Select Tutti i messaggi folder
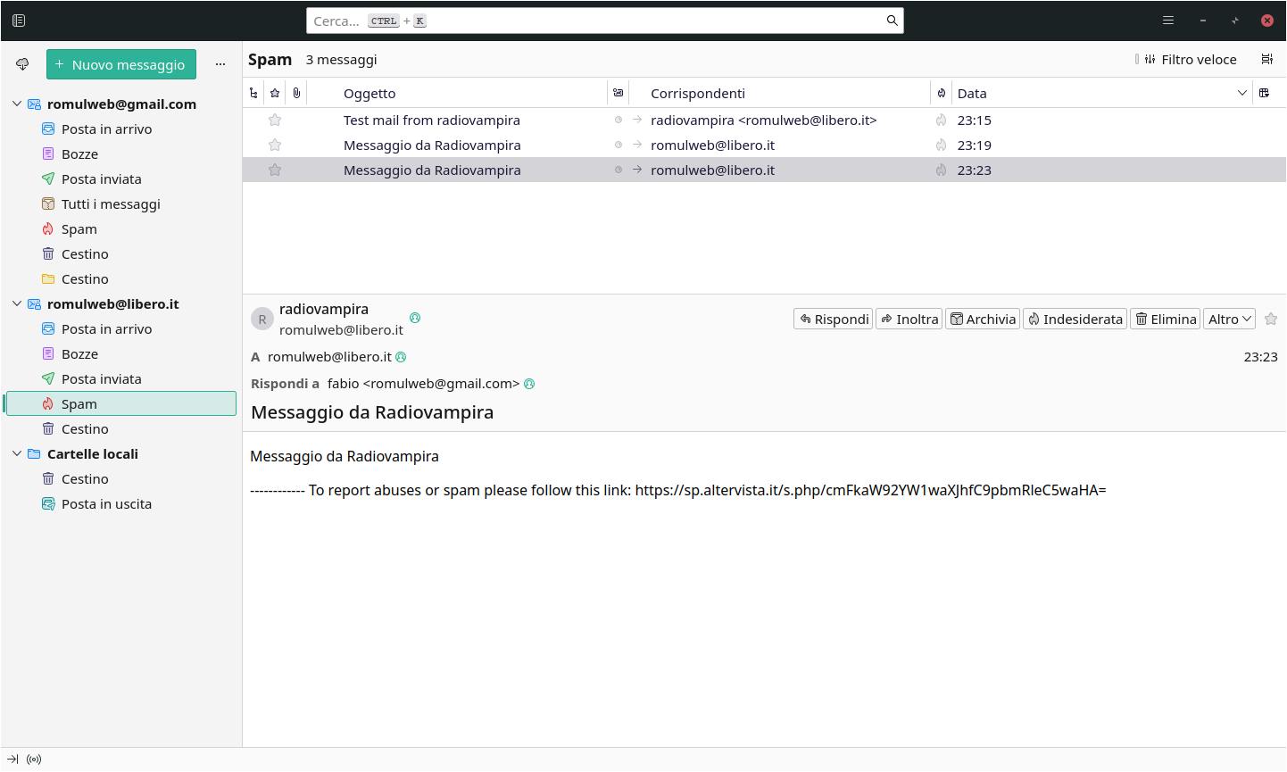 tap(111, 204)
